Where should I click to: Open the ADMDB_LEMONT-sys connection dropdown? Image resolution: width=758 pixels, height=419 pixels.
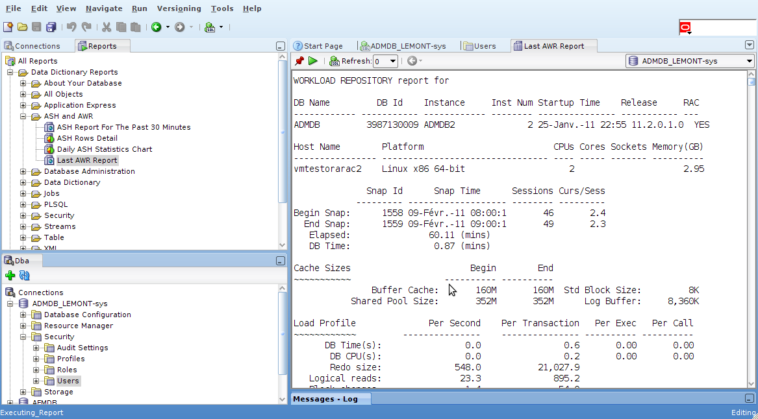(x=749, y=61)
